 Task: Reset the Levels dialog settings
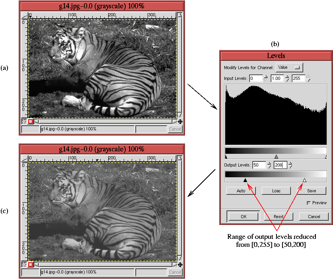click(278, 216)
